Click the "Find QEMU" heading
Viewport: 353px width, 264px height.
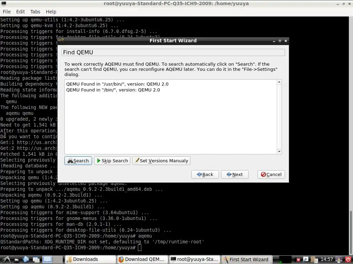(x=78, y=52)
